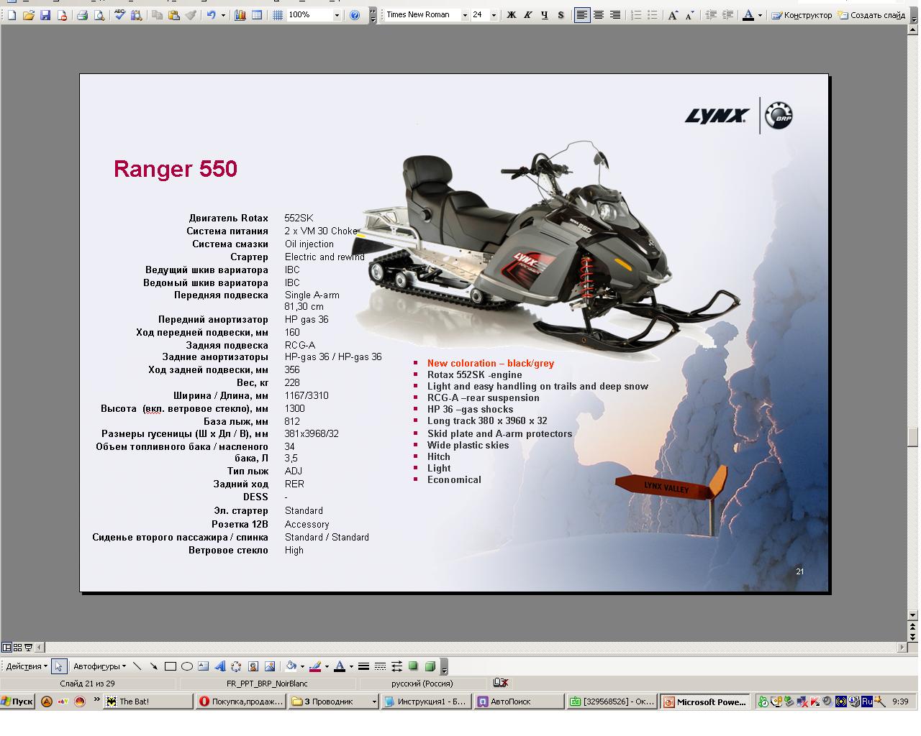
Task: Open the Print Preview tool
Action: (x=99, y=15)
